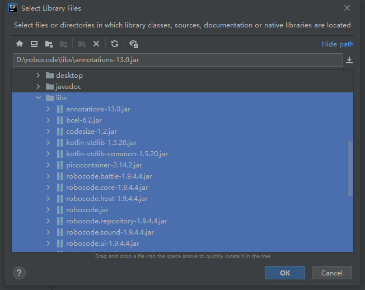
Task: Select kotlin-stdlib-common-1.5.20.jar file
Action: pyautogui.click(x=182, y=153)
